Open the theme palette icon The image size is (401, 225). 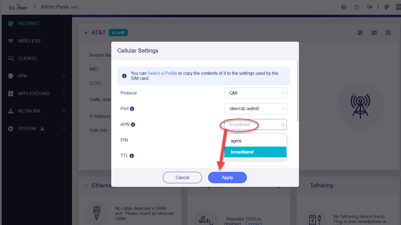[x=387, y=7]
